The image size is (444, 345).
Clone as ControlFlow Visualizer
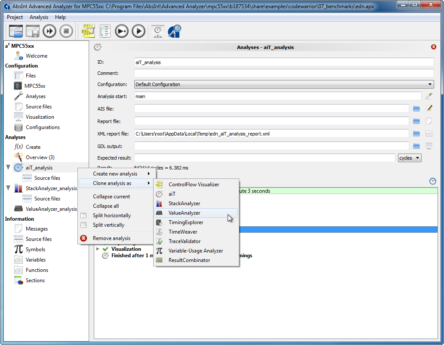(196, 185)
